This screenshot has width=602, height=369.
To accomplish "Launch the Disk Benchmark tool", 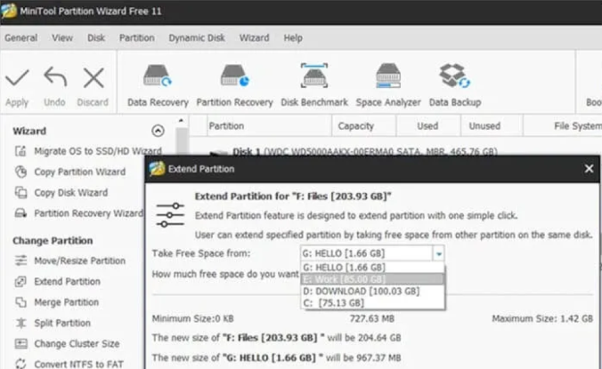I will 314,85.
